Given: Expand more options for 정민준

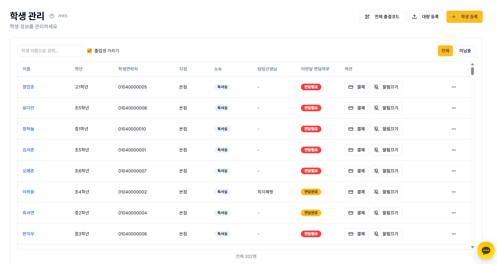Looking at the screenshot, I should click(x=453, y=87).
